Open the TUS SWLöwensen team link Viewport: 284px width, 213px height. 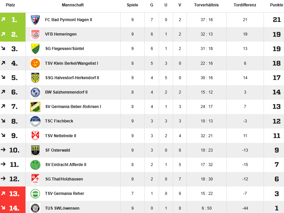click(62, 208)
